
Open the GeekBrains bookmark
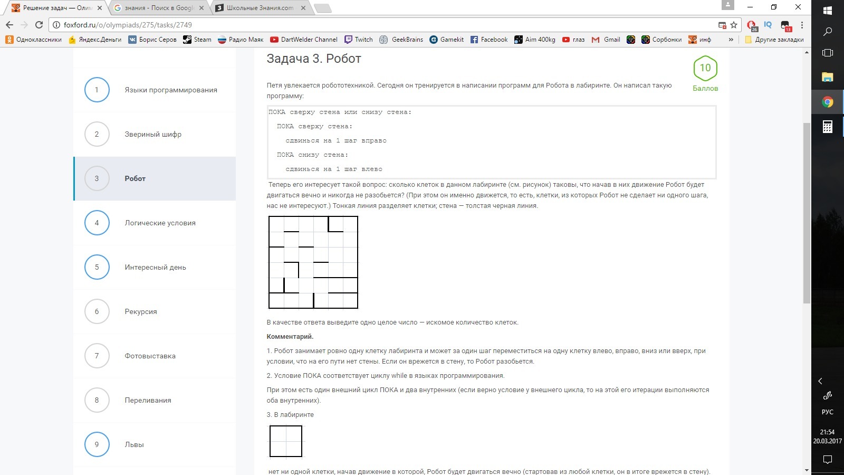coord(401,40)
